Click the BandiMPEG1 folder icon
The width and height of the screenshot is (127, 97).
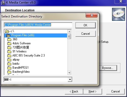pyautogui.click(x=9, y=68)
